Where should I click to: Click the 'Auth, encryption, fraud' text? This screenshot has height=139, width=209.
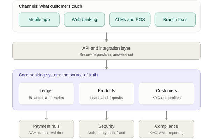pyautogui.click(x=106, y=133)
